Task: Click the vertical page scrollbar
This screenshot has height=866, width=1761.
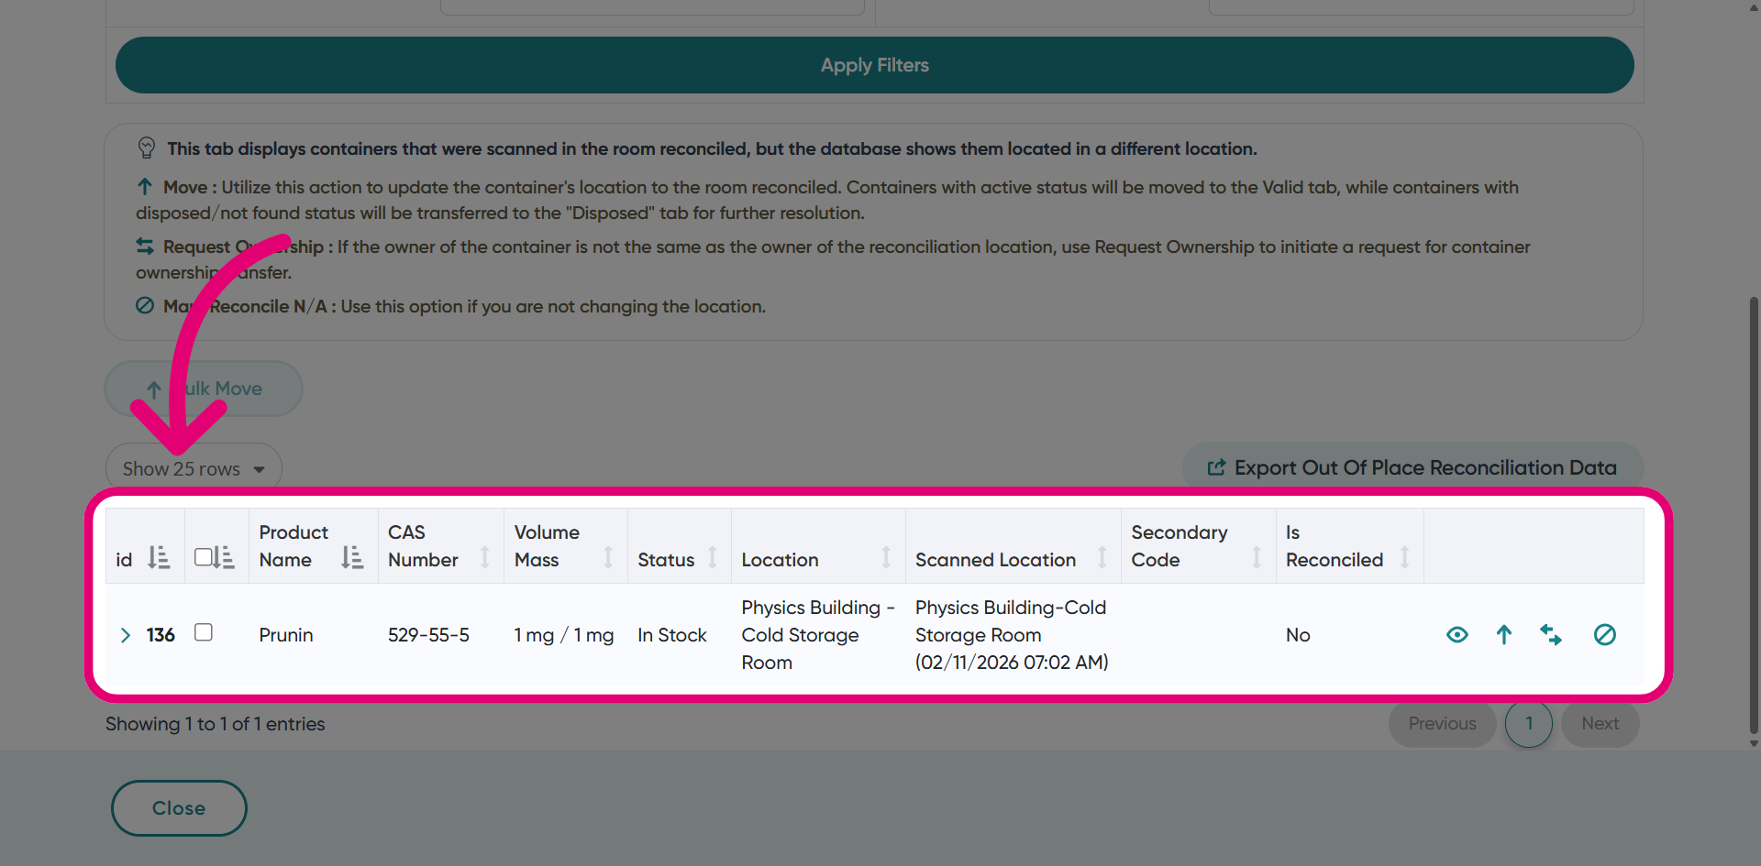Action: (1754, 513)
